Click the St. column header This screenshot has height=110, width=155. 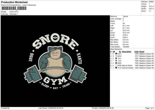pyautogui.click(x=120, y=51)
